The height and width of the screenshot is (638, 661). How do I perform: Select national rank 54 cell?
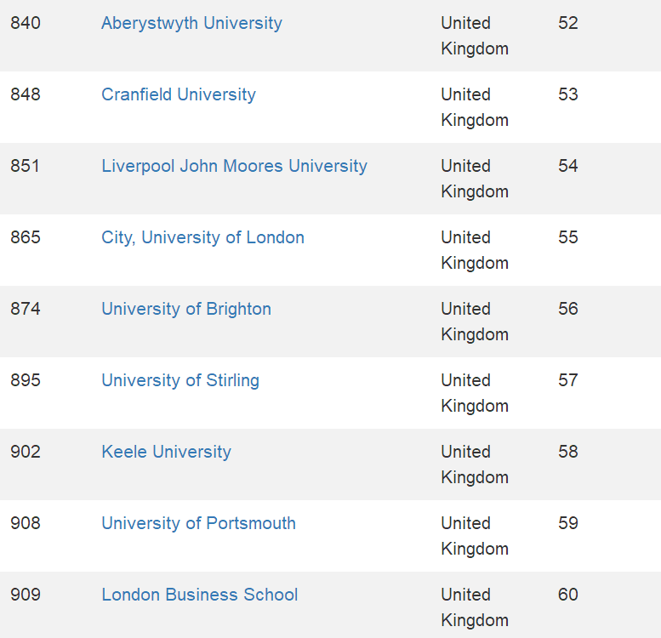click(x=568, y=166)
